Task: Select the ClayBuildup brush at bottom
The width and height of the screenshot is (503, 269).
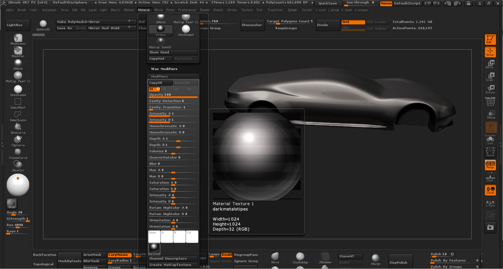Action: tap(300, 258)
